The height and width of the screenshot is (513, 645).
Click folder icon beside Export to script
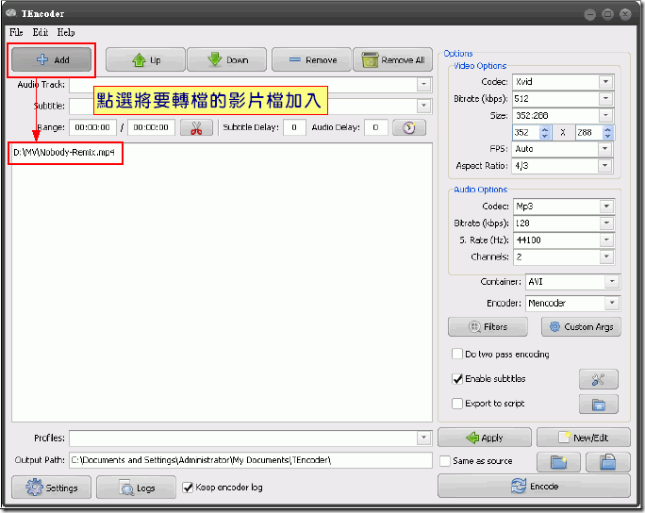click(x=598, y=405)
